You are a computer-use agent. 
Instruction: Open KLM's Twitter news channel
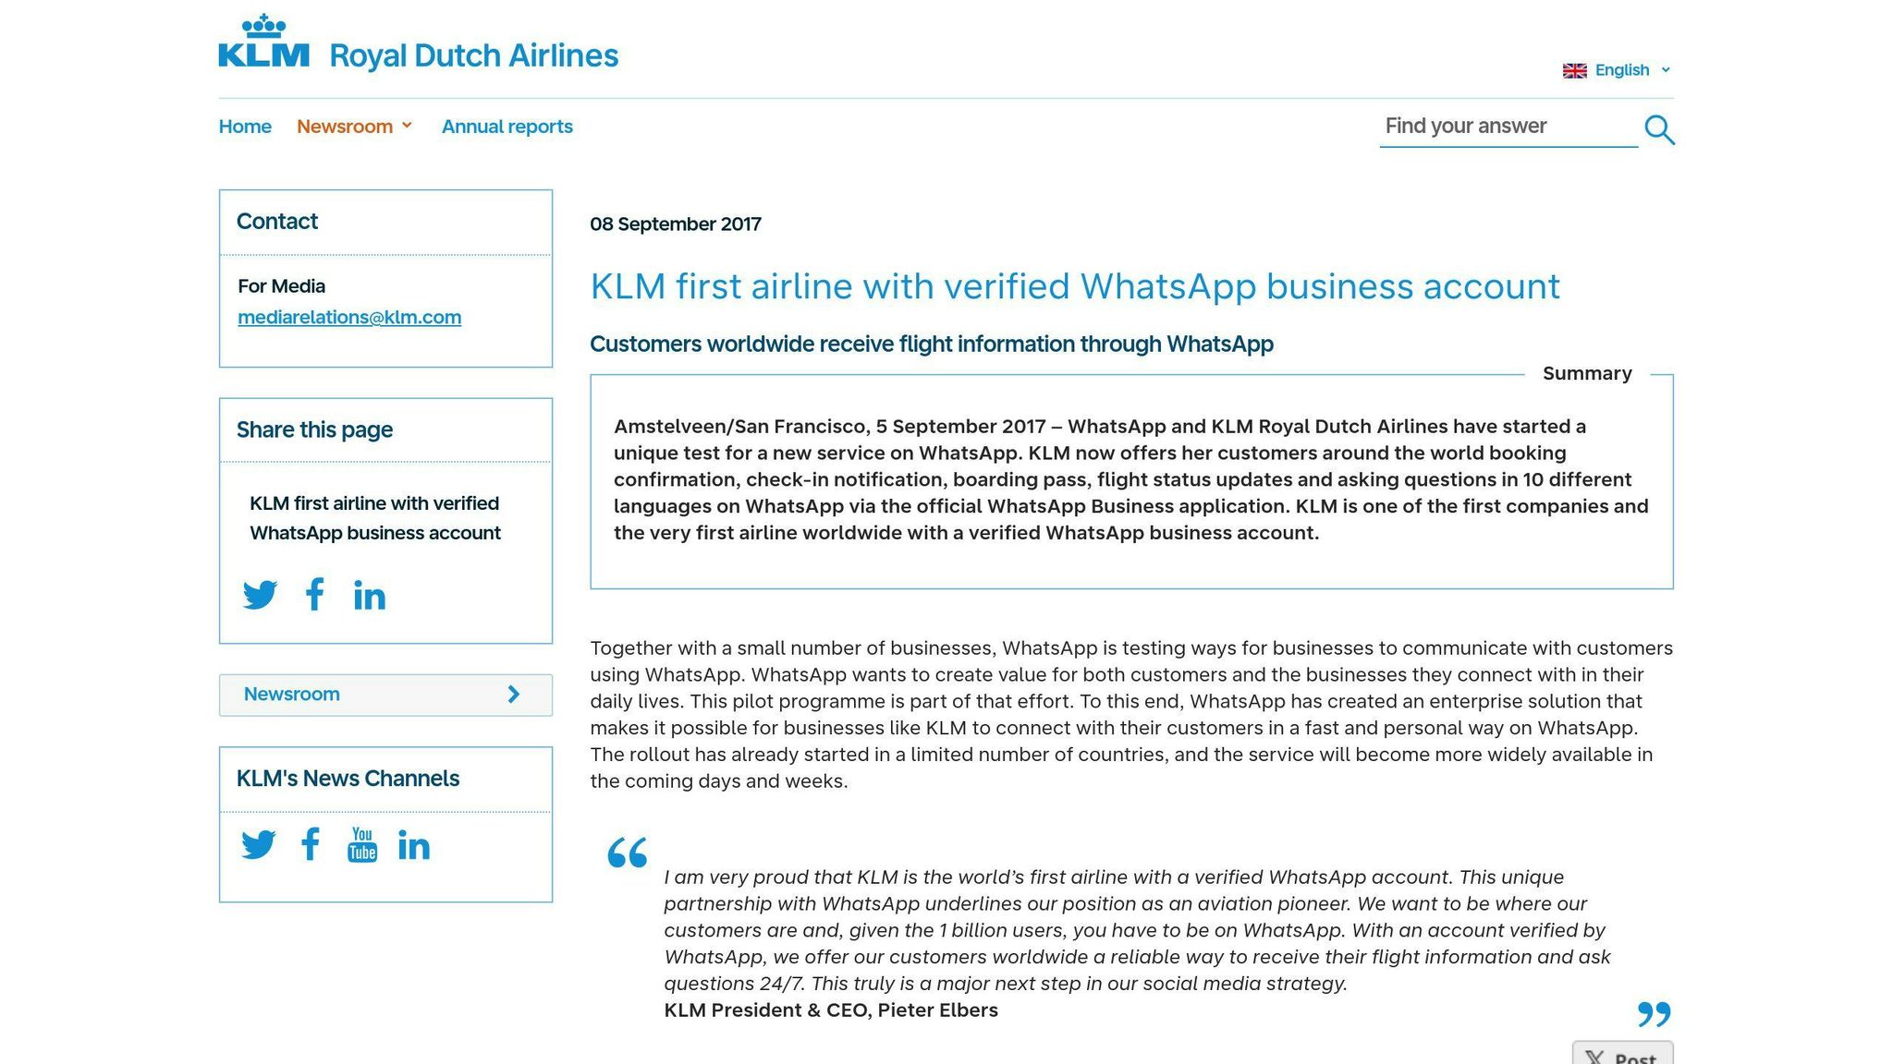[x=260, y=843]
